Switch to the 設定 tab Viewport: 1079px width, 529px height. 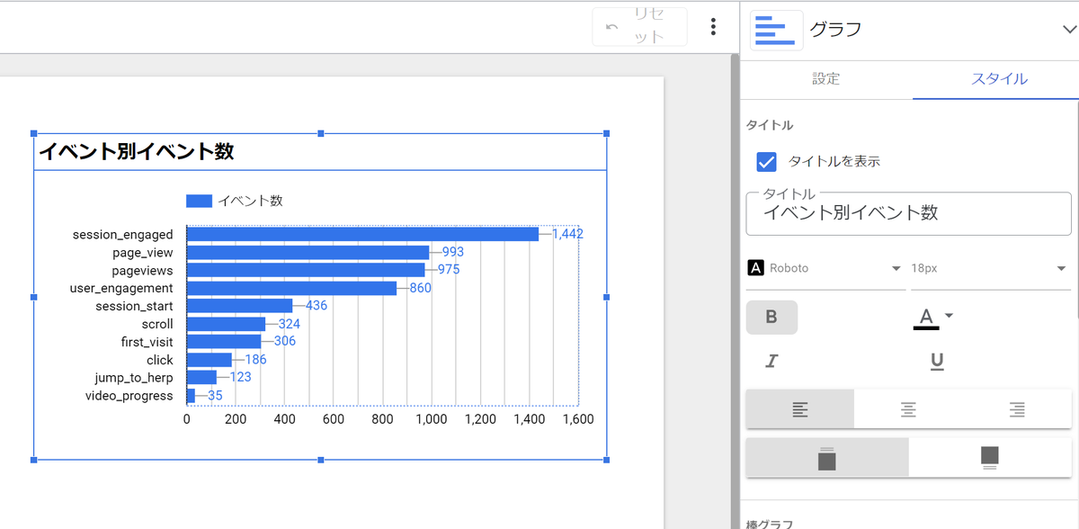(x=825, y=79)
